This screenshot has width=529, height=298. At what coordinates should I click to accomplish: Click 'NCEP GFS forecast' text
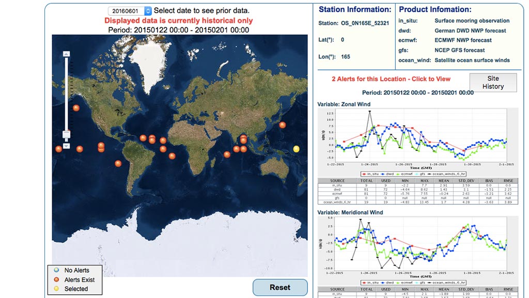[x=459, y=50]
